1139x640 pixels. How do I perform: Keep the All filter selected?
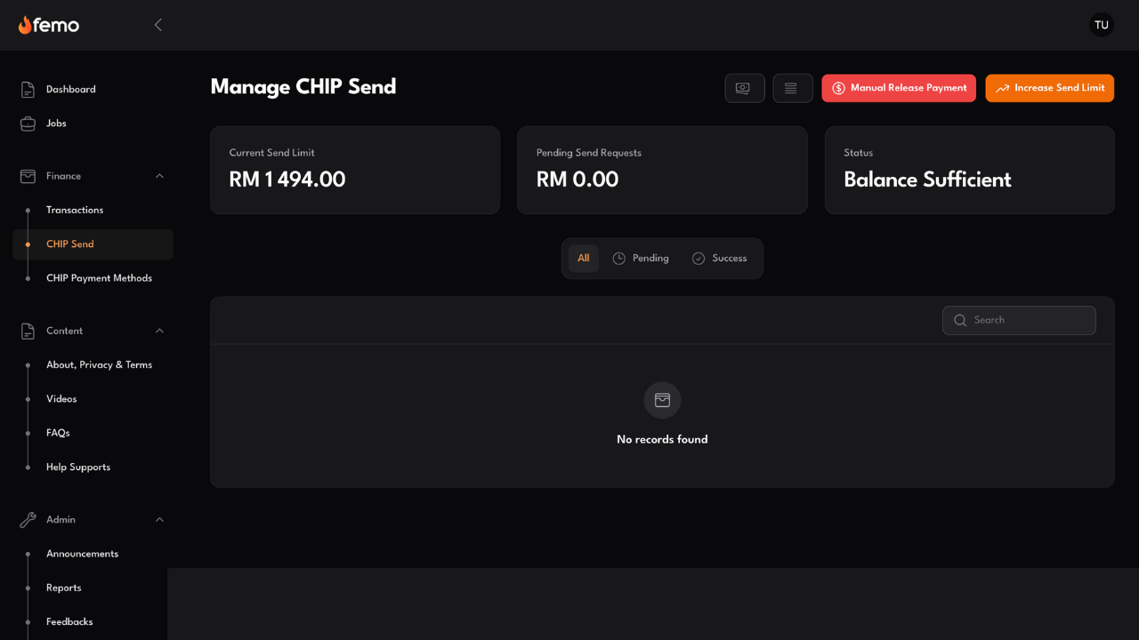pos(584,258)
